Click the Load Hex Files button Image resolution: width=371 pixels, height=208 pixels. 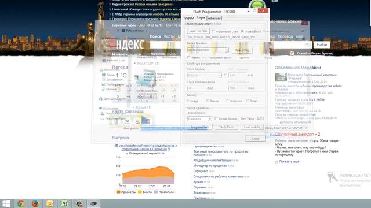click(198, 31)
